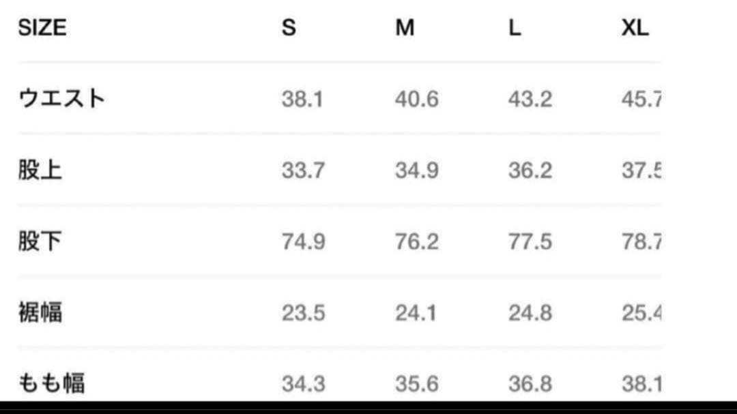737x414 pixels.
Task: Click the ウエスト value 40.6 for M
Action: point(416,100)
